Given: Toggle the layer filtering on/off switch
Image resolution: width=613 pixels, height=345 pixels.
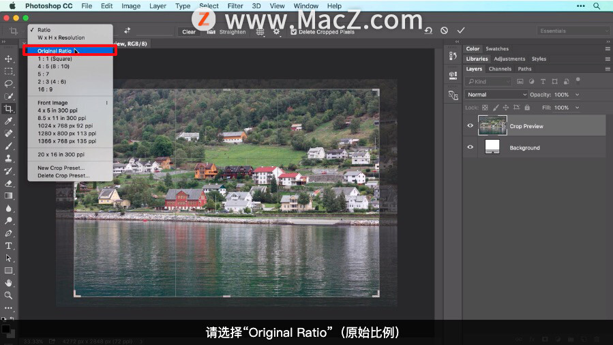Looking at the screenshot, I should click(x=578, y=81).
